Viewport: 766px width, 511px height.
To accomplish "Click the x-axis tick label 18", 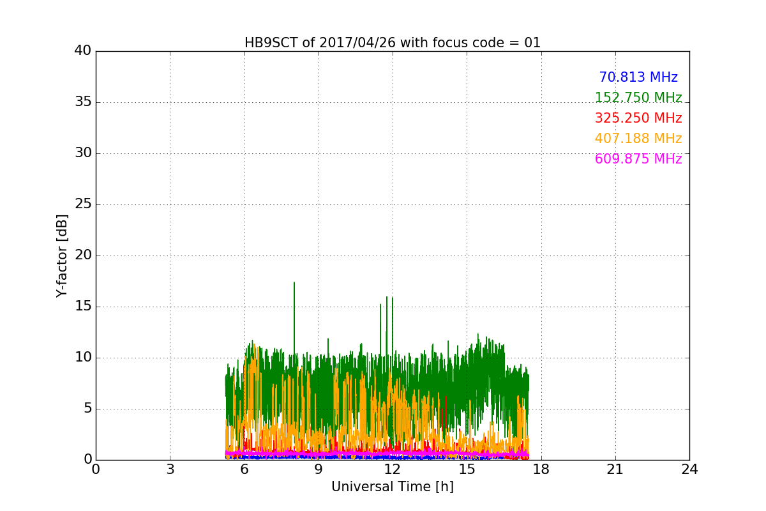I will click(541, 469).
